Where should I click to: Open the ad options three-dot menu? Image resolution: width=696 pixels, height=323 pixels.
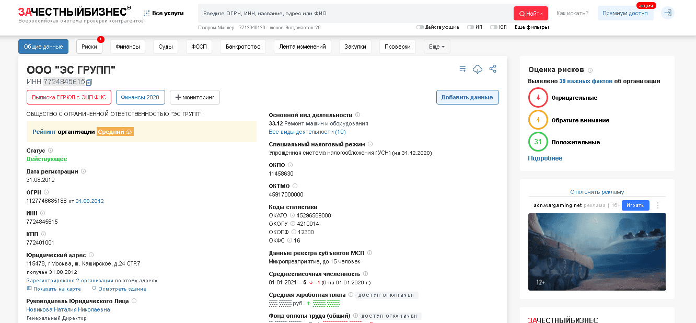click(x=658, y=205)
